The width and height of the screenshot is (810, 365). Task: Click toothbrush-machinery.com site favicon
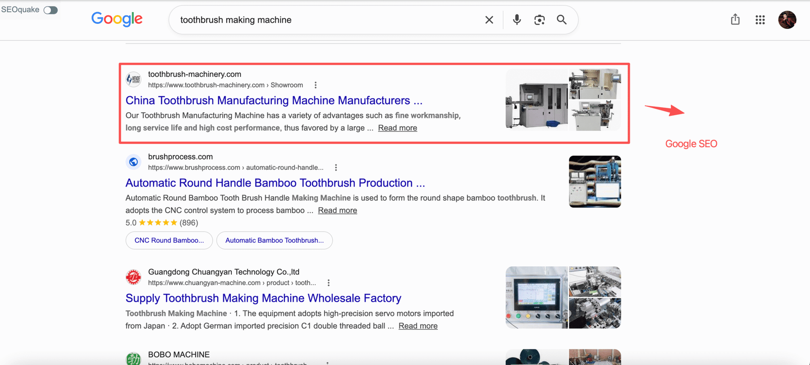coord(134,79)
